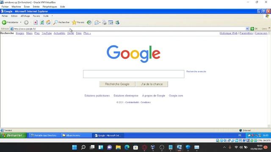The height and width of the screenshot is (152, 271).
Task: Open Windows 11 Start icon on host taskbar
Action: (x=75, y=147)
